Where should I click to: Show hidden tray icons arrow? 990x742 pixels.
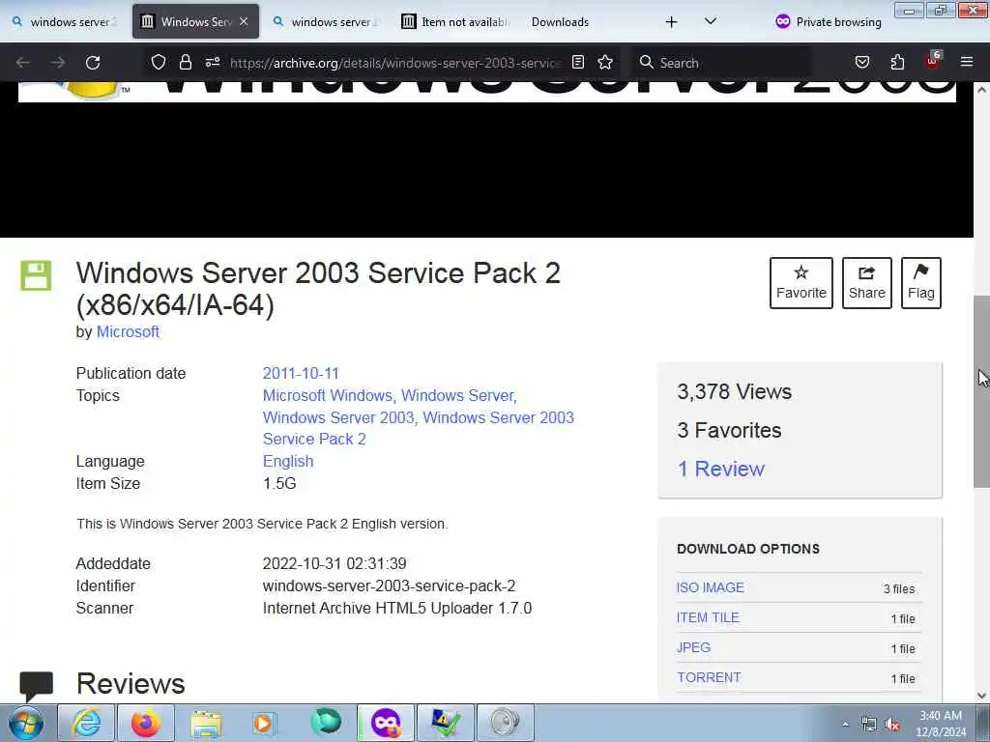click(845, 724)
